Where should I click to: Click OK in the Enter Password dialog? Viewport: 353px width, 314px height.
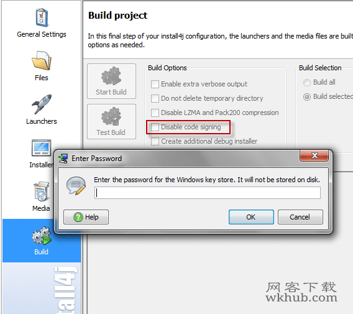pos(251,217)
